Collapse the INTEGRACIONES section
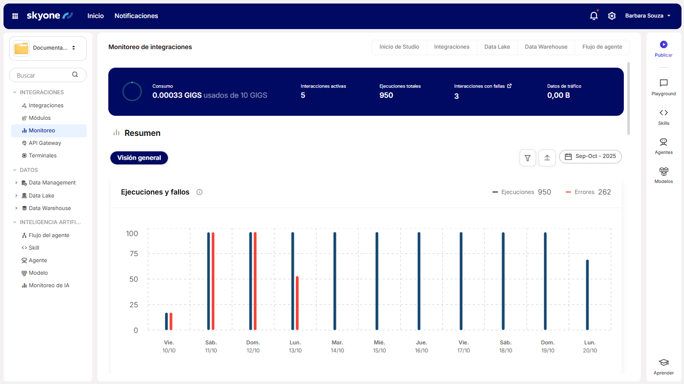 15,93
